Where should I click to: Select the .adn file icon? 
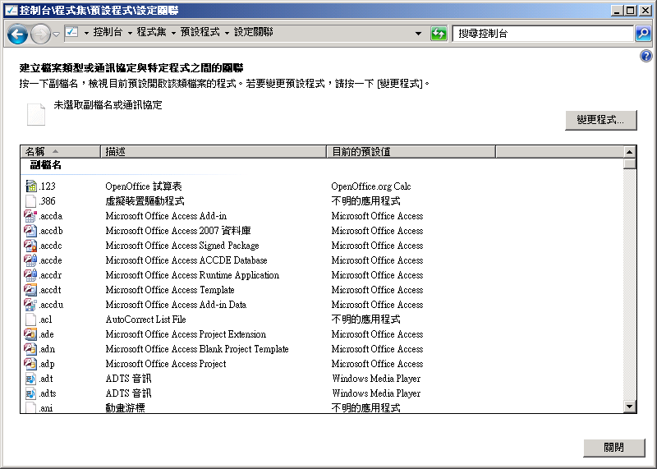tap(30, 349)
